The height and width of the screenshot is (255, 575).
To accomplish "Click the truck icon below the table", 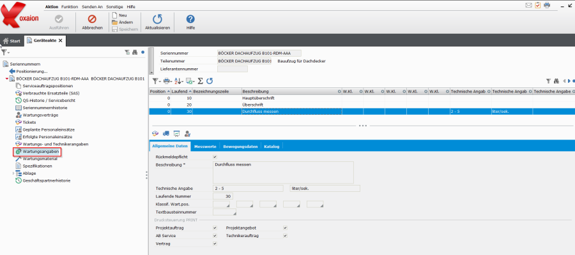I will coord(166,133).
